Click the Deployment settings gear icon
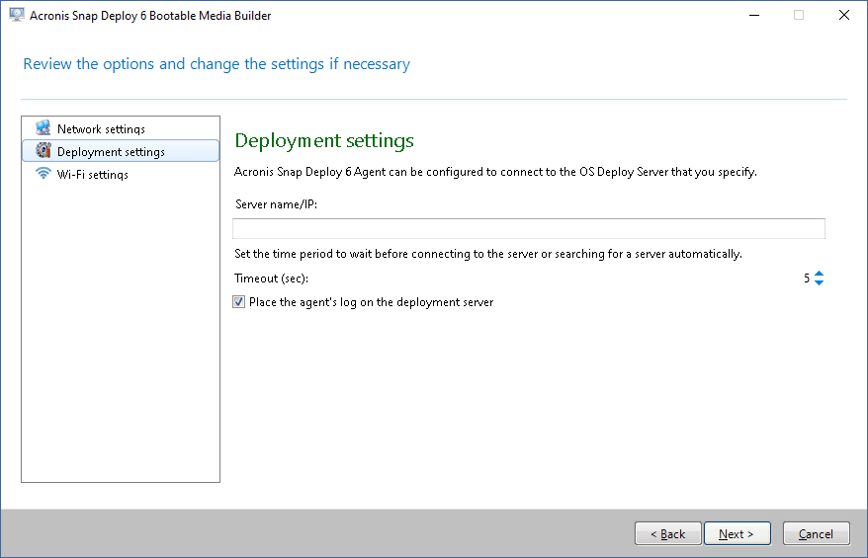This screenshot has width=868, height=558. 43,151
